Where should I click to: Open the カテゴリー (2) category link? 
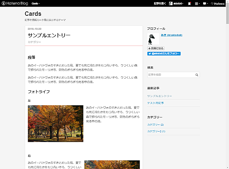155,125
